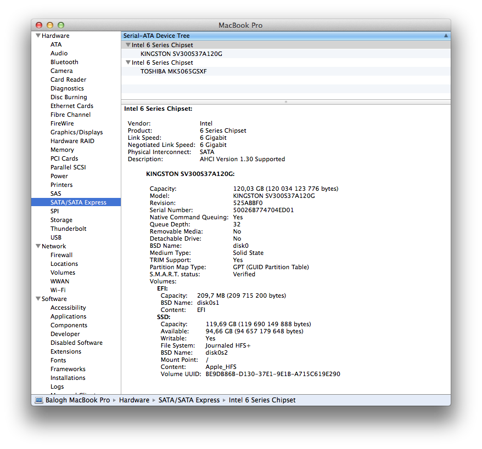Select TOSHIBA MK5065GSXF in device tree
Viewport: 482px width, 449px height.
(x=173, y=71)
